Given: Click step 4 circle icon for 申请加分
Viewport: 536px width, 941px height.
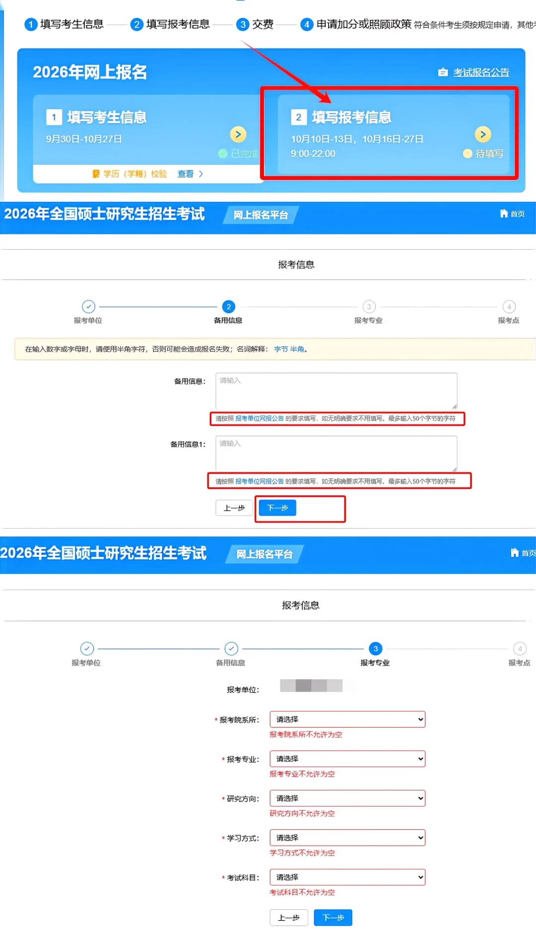Looking at the screenshot, I should (307, 24).
